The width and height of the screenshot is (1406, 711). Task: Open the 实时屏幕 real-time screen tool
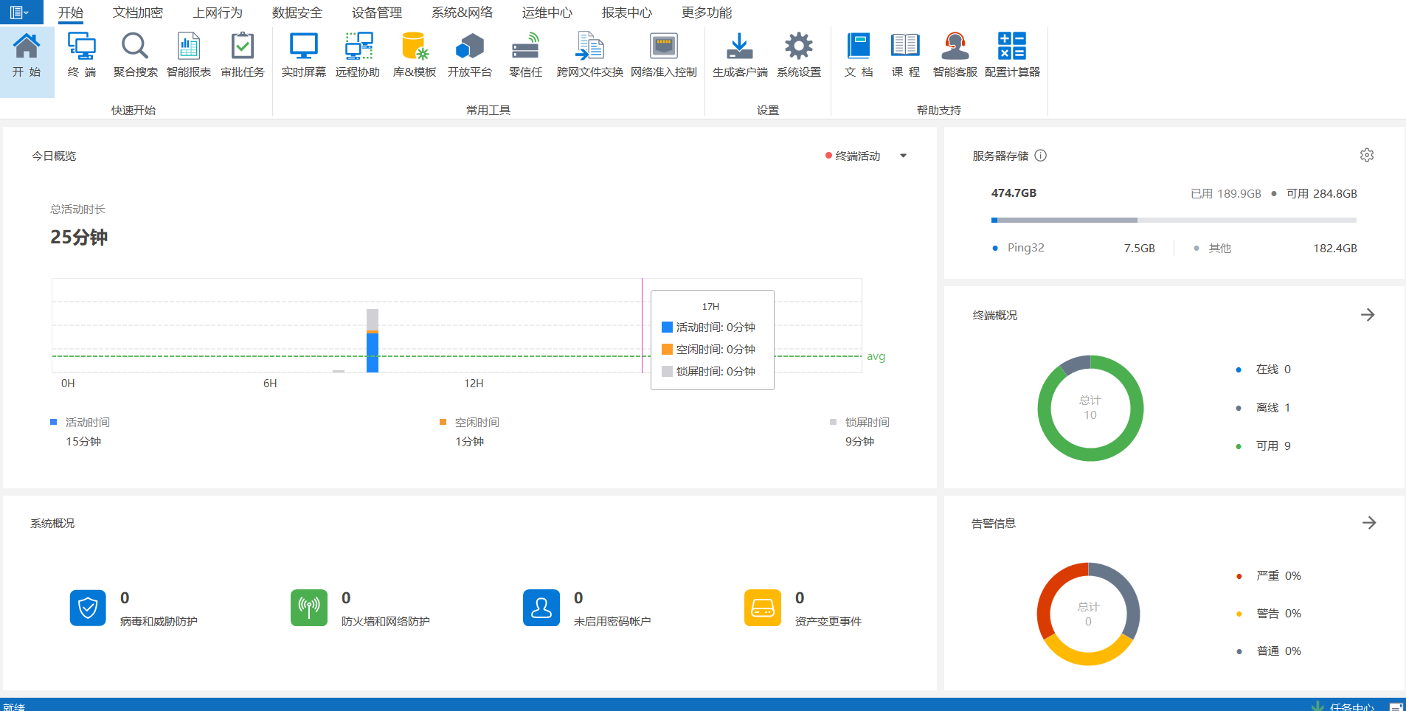click(303, 55)
